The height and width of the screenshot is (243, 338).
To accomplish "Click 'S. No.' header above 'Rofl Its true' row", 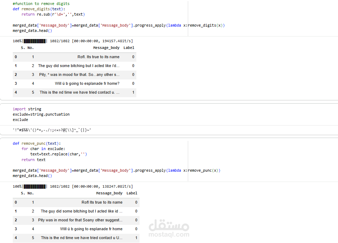I will (27, 193).
